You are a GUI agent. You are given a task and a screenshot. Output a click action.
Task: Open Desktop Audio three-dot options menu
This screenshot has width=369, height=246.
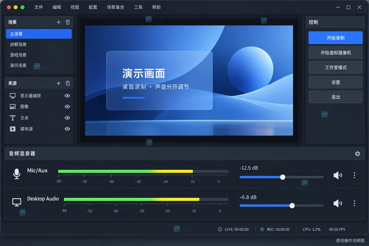pos(355,203)
